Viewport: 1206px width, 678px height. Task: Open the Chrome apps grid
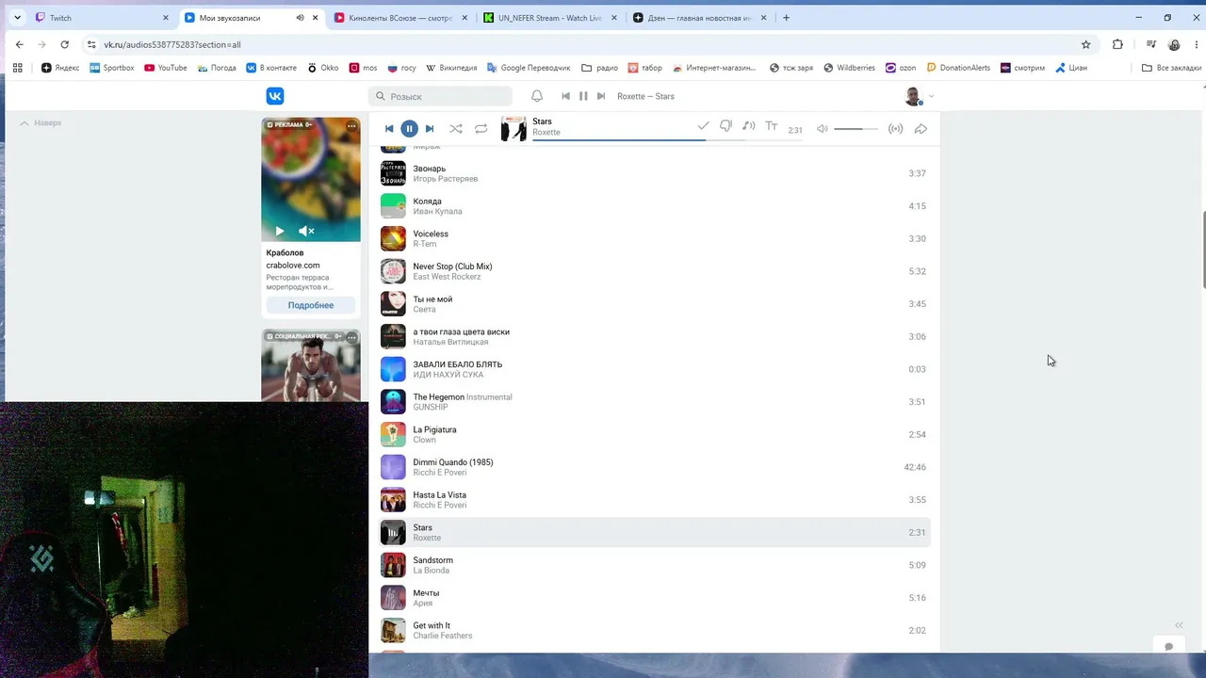[x=17, y=68]
